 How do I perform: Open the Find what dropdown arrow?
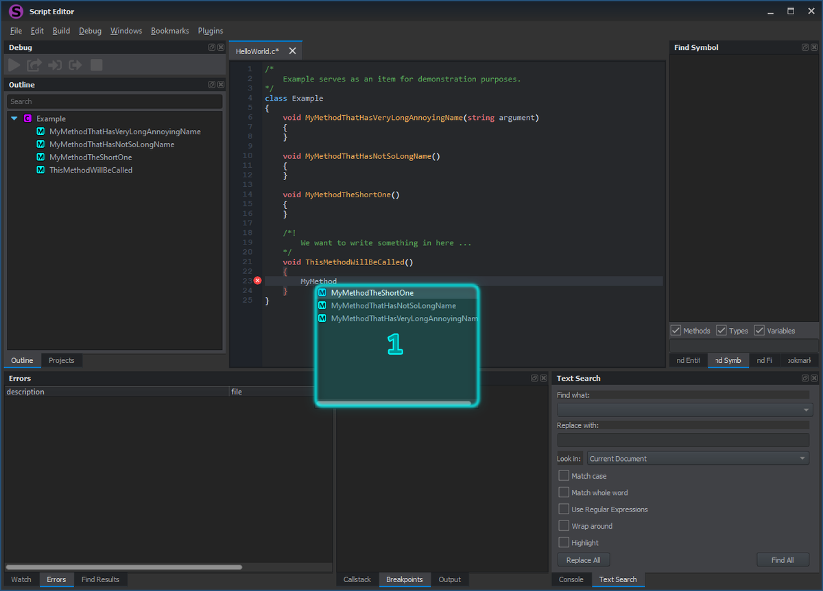tap(807, 409)
